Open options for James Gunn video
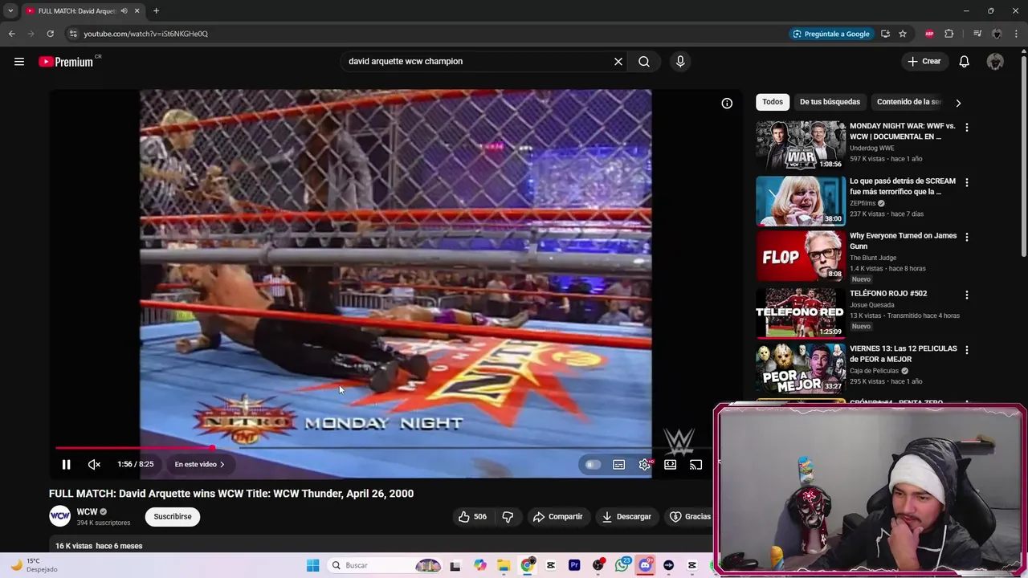The height and width of the screenshot is (578, 1028). coord(966,237)
